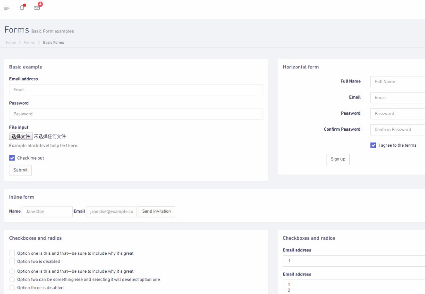Click the Forms page heading
Viewport: 425px width, 294px height.
[17, 30]
